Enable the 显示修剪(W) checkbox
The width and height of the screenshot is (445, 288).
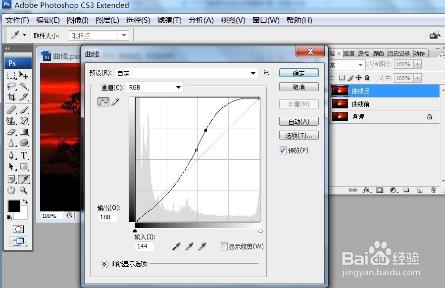224,246
